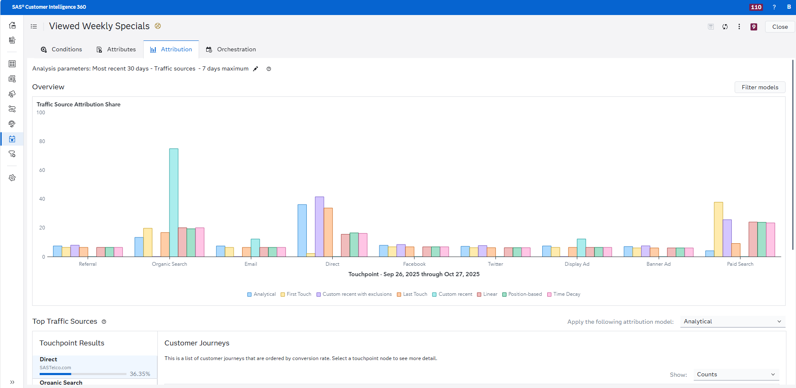Open the attribution model dropdown showing Analytical
Viewport: 796px width, 388px height.
click(732, 321)
